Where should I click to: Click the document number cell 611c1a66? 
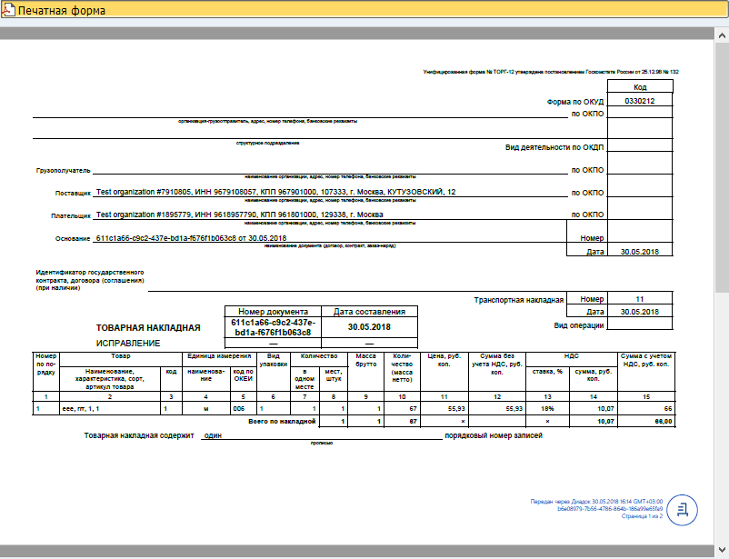(x=271, y=327)
